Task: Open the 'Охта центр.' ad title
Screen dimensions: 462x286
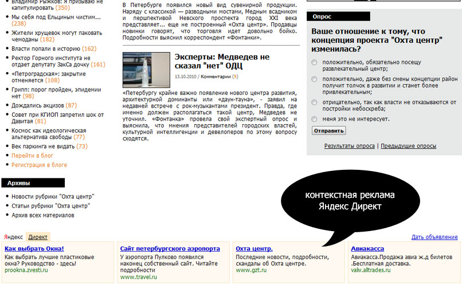Action: pos(254,249)
